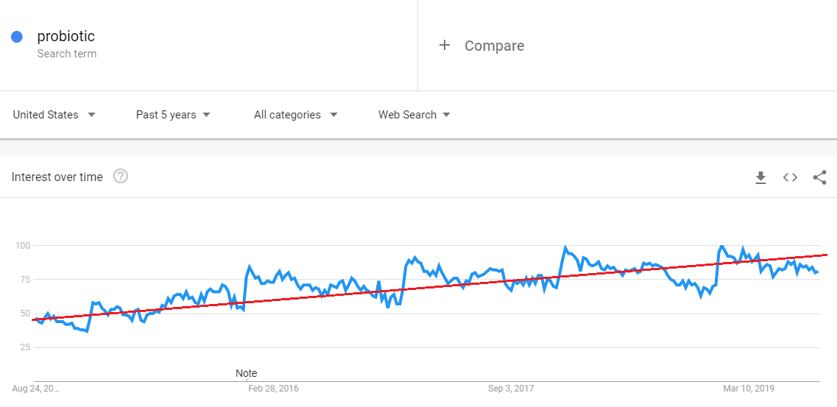Viewport: 837px width, 407px height.
Task: Click the Sep 3, 2017 axis label
Action: 511,389
